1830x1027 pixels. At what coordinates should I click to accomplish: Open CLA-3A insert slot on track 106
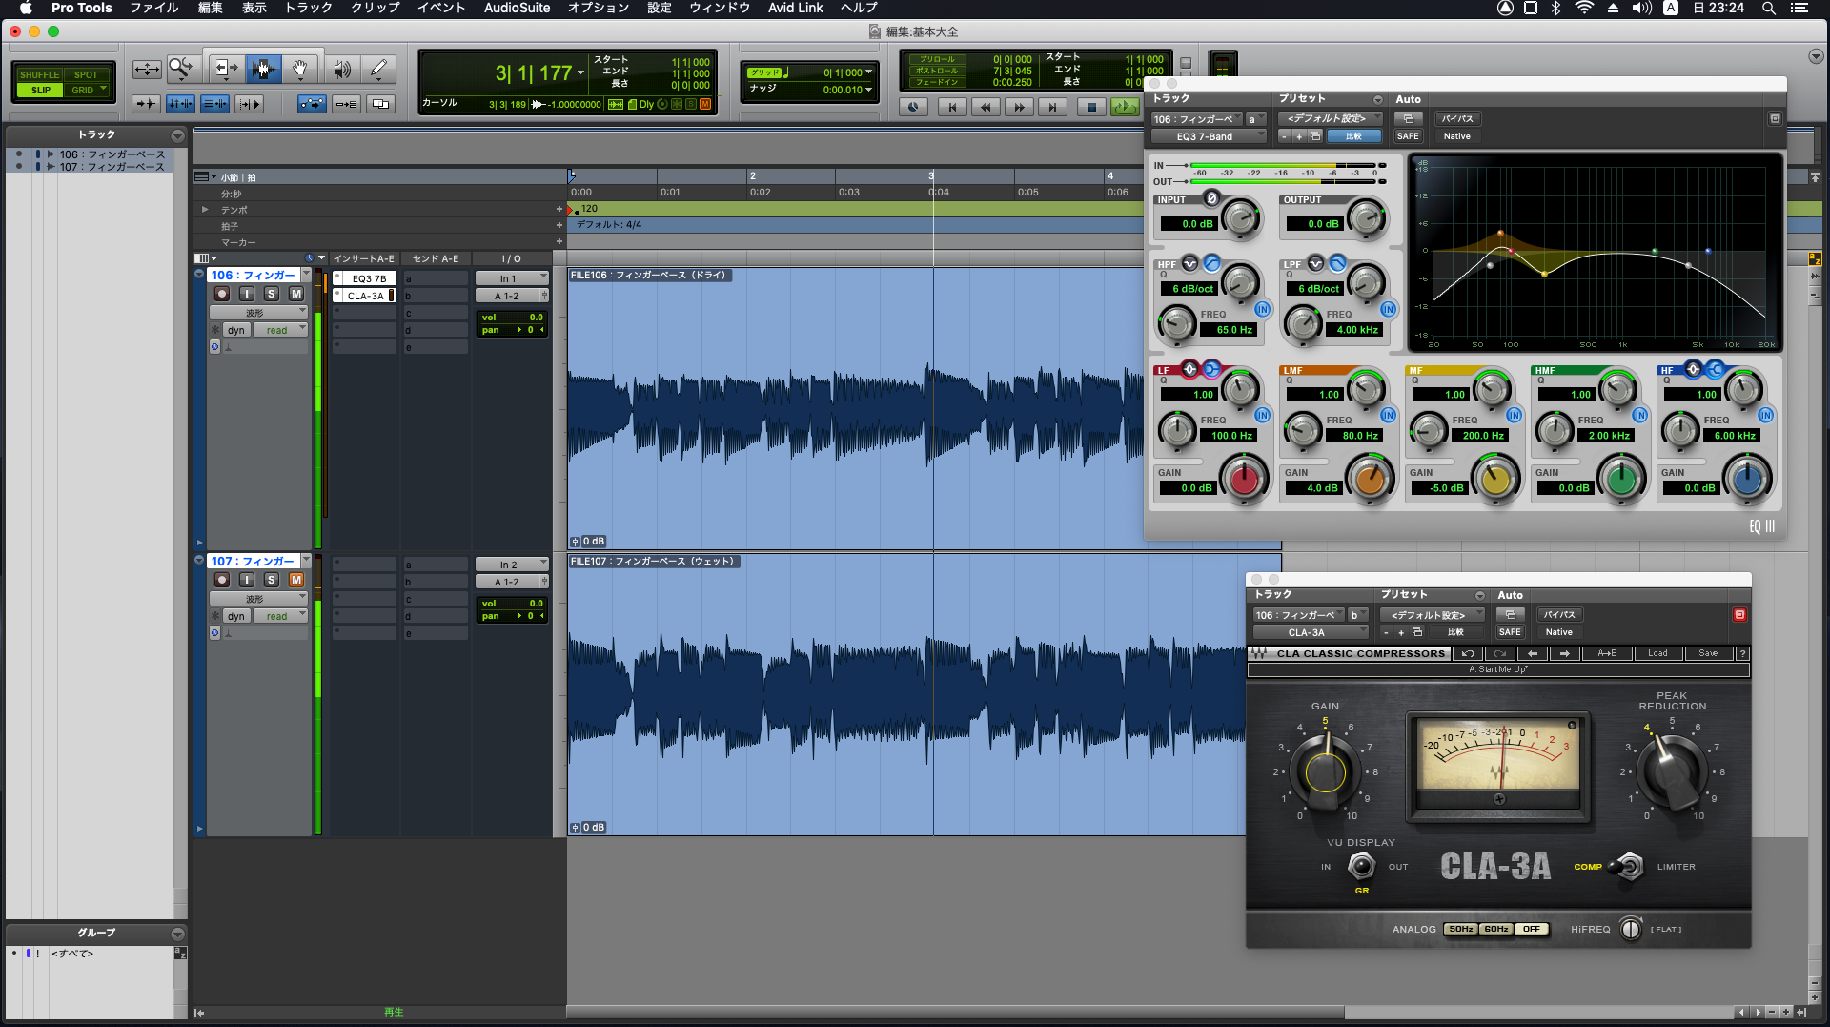point(364,296)
